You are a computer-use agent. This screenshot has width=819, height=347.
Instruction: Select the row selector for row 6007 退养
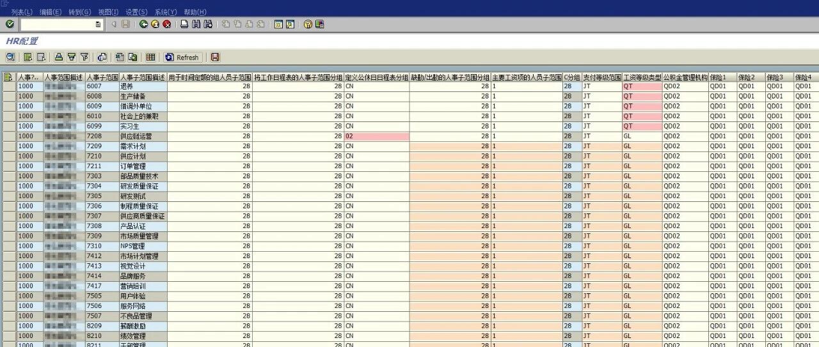(x=8, y=86)
